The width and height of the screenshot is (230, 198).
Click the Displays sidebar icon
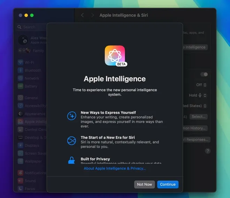click(x=21, y=145)
